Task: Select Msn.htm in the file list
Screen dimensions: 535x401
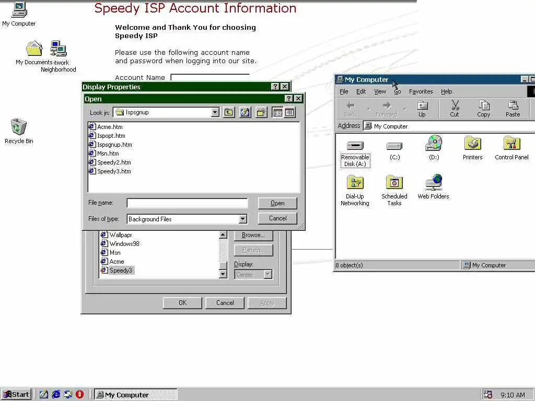Action: [x=104, y=154]
